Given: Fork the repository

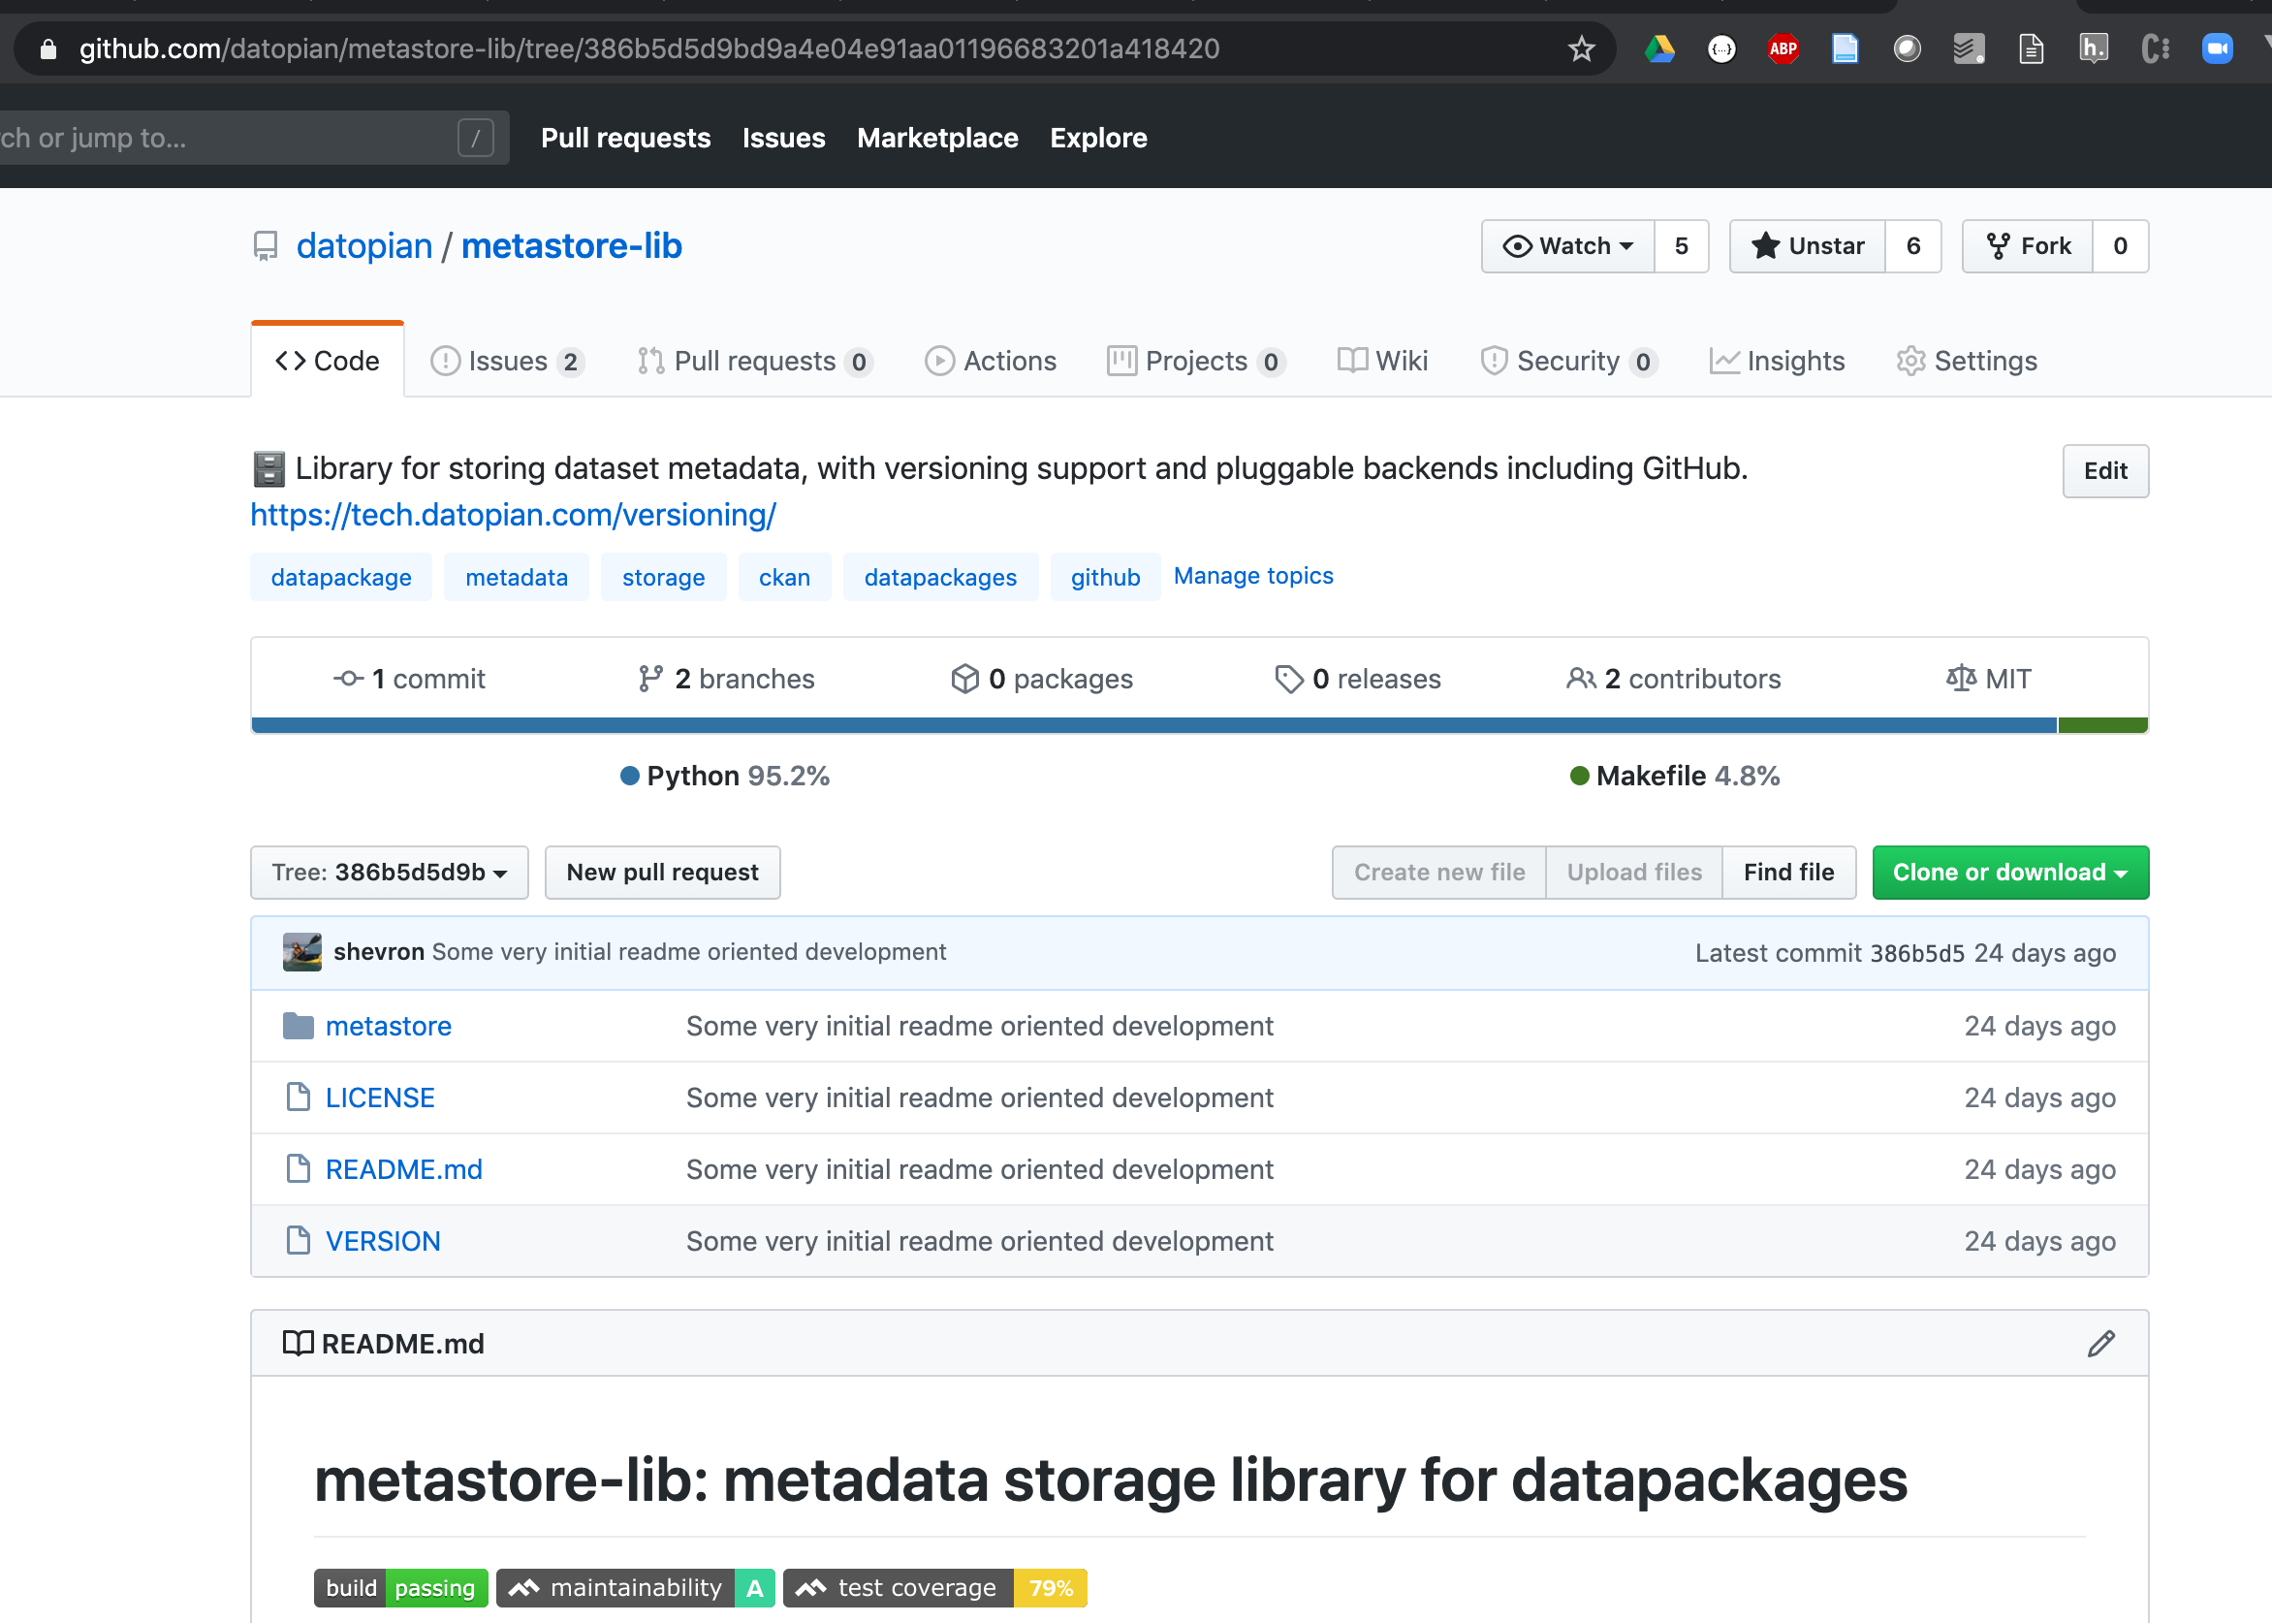Looking at the screenshot, I should point(2028,246).
